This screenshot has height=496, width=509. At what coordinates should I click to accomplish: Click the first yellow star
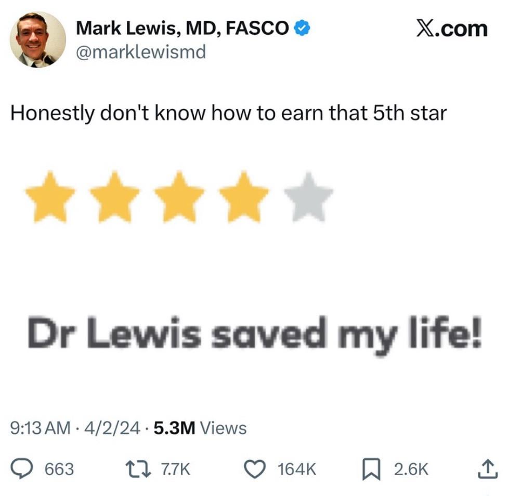click(50, 197)
